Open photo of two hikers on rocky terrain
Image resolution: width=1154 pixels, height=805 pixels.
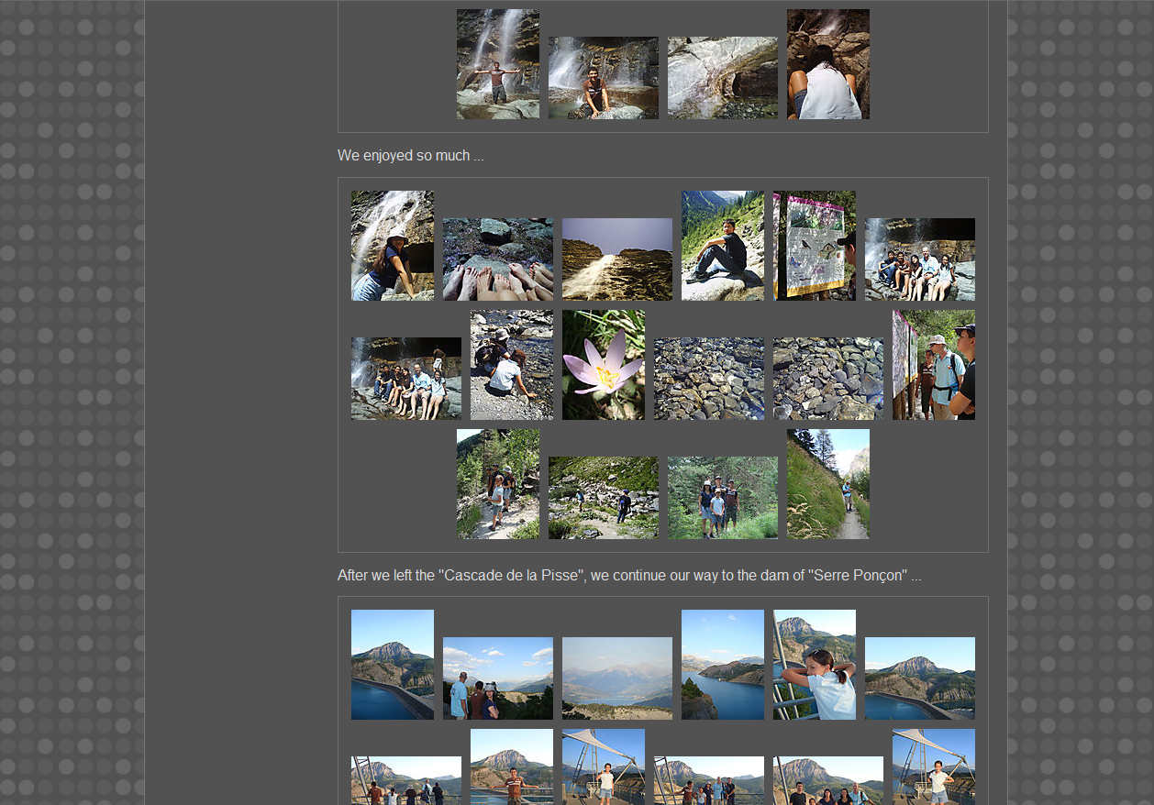[x=603, y=498]
